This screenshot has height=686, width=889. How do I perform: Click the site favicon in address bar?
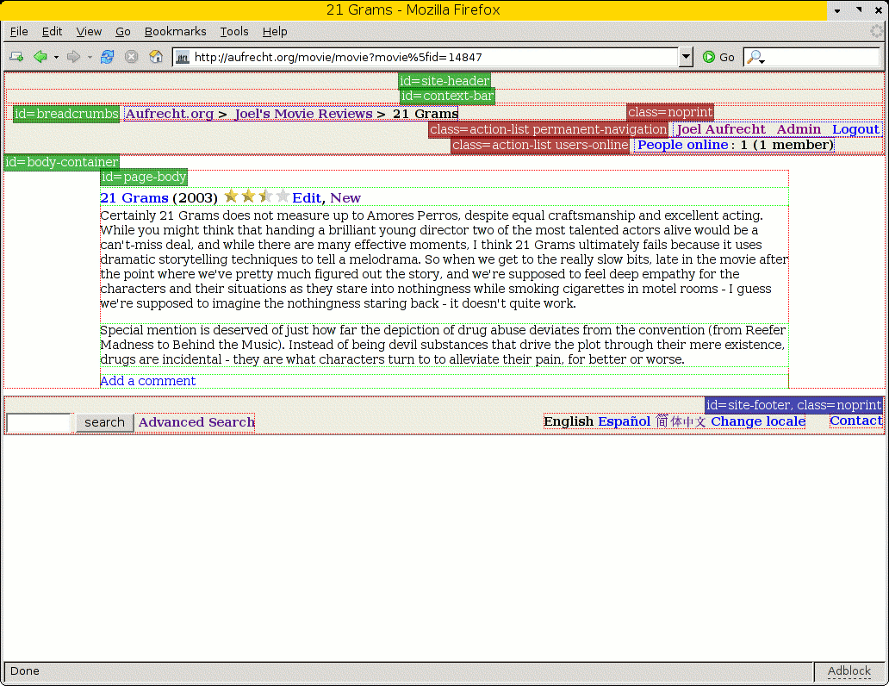click(183, 58)
